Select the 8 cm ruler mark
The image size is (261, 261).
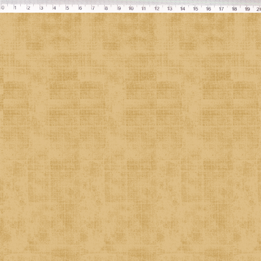(x=106, y=8)
